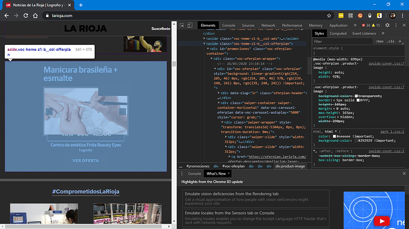The height and width of the screenshot is (229, 409).
Task: Toggle the device toolbar icon
Action: (x=190, y=25)
